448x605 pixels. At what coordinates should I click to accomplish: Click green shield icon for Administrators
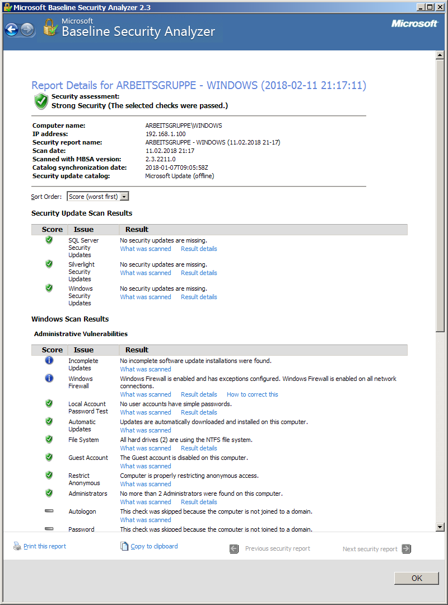[x=49, y=493]
